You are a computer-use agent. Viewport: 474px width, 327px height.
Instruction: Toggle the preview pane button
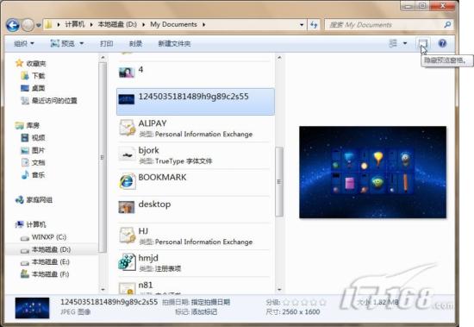[423, 43]
